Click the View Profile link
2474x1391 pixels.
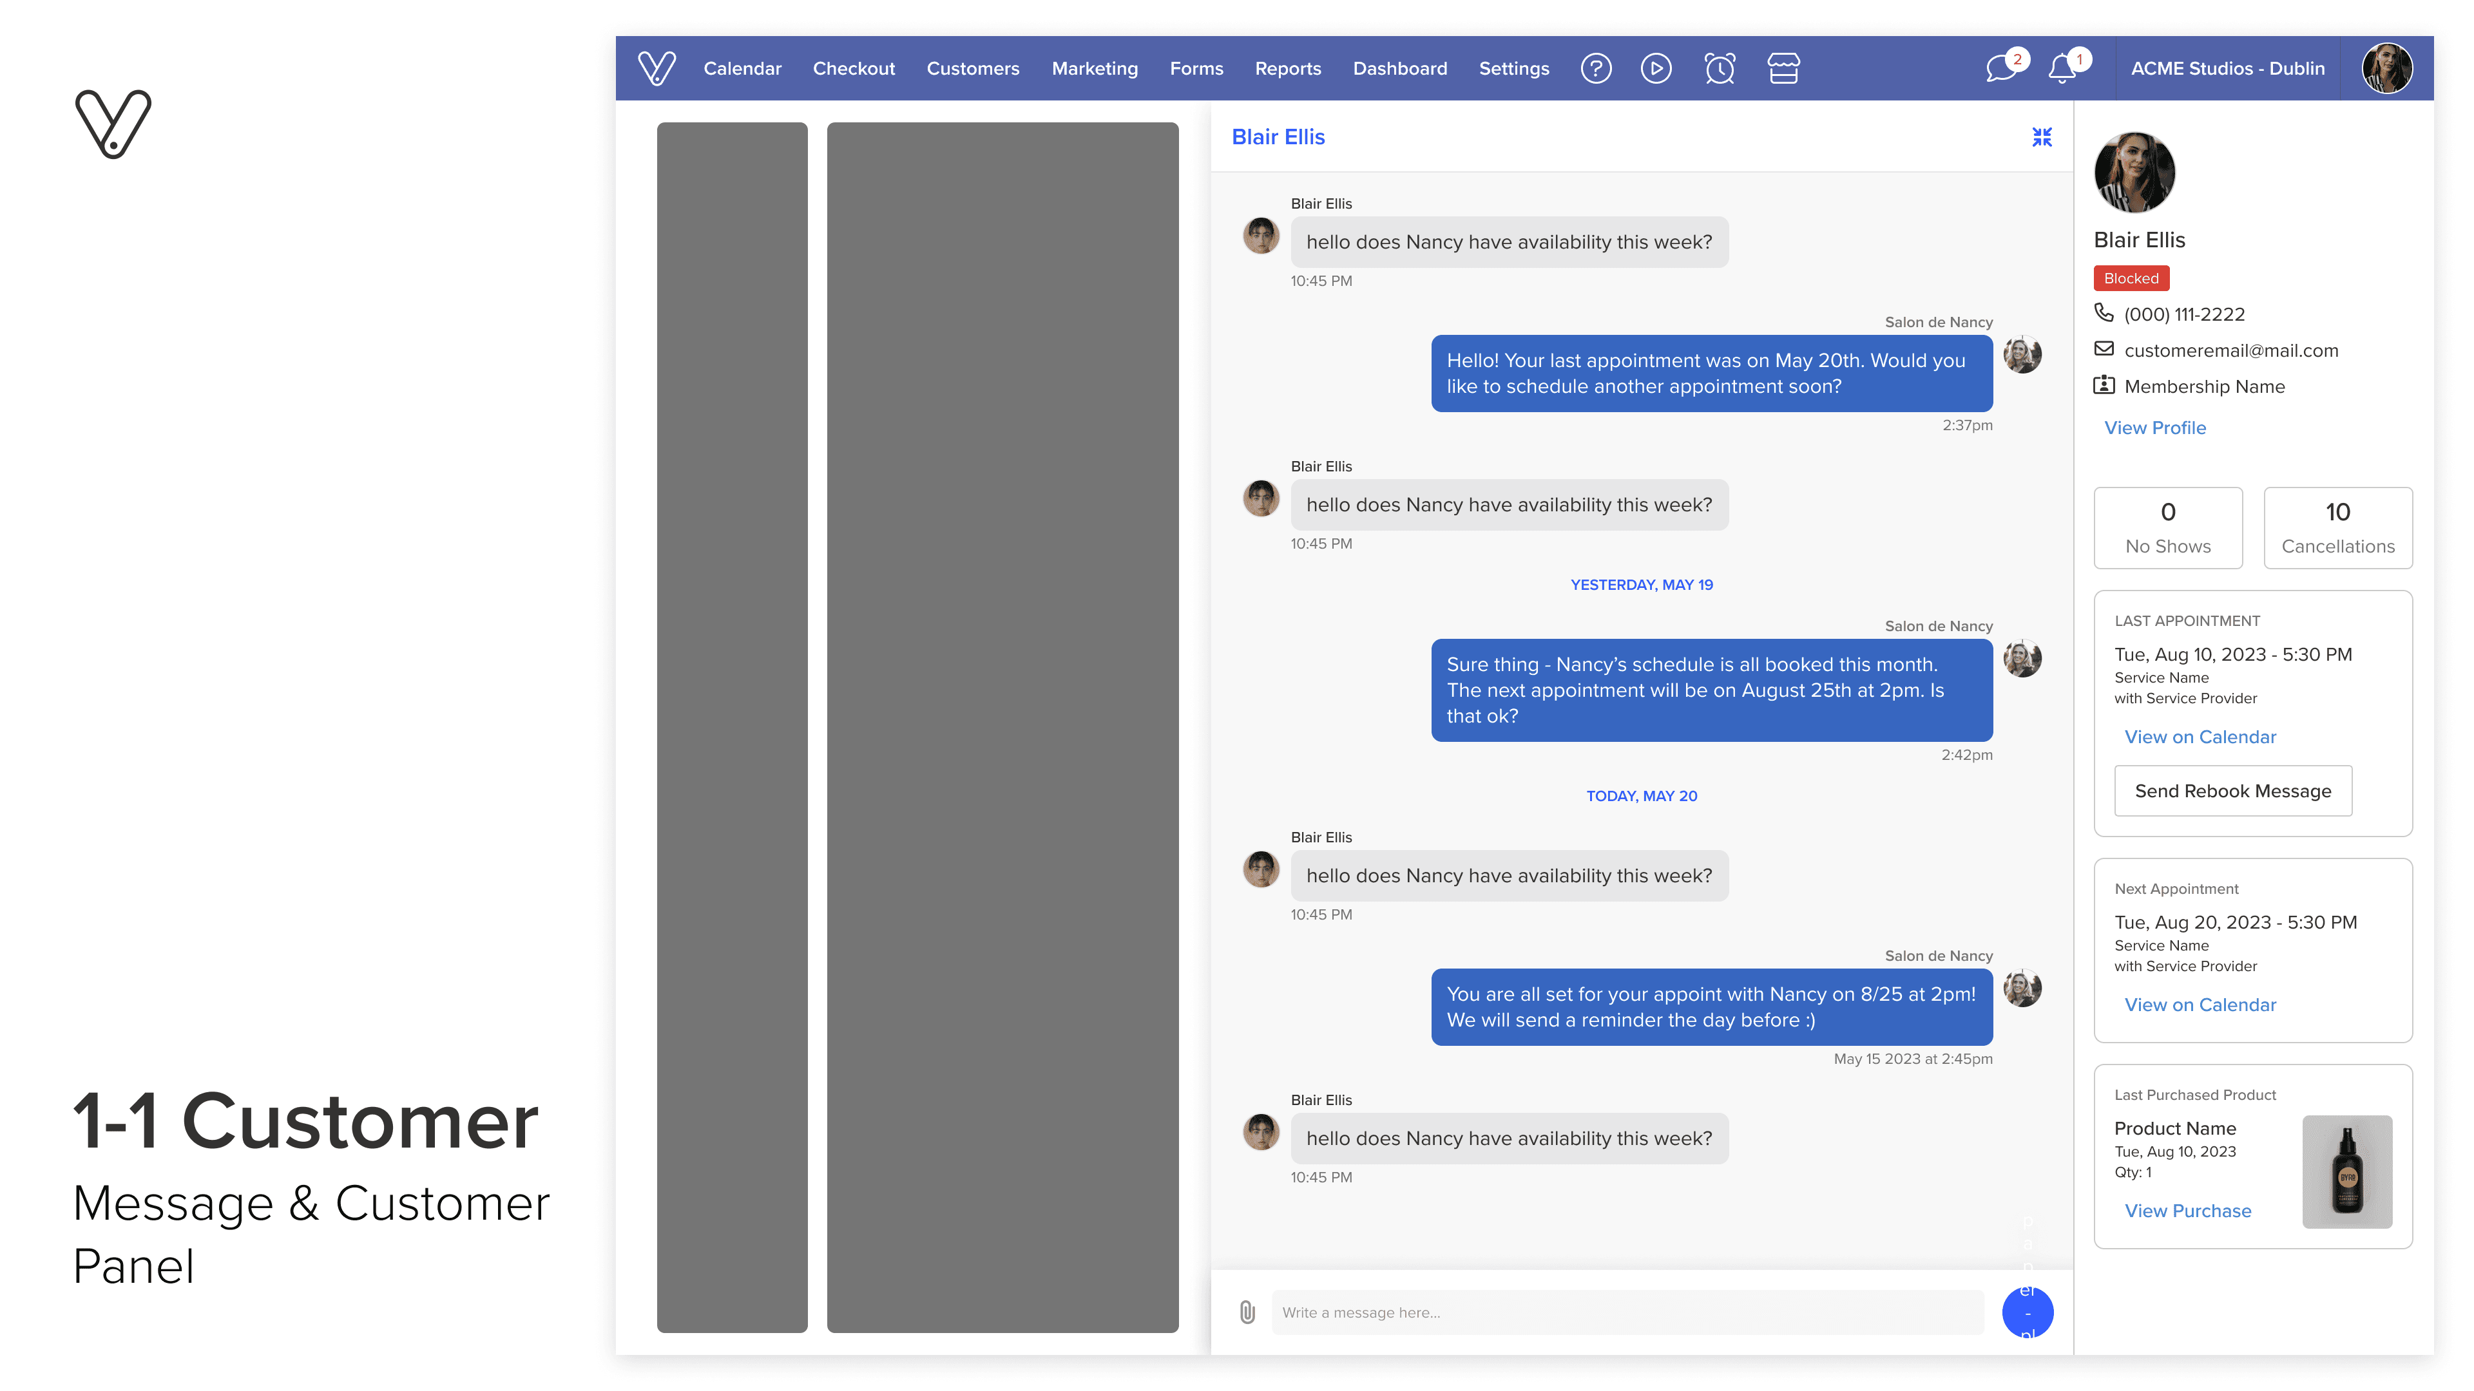coord(2154,428)
